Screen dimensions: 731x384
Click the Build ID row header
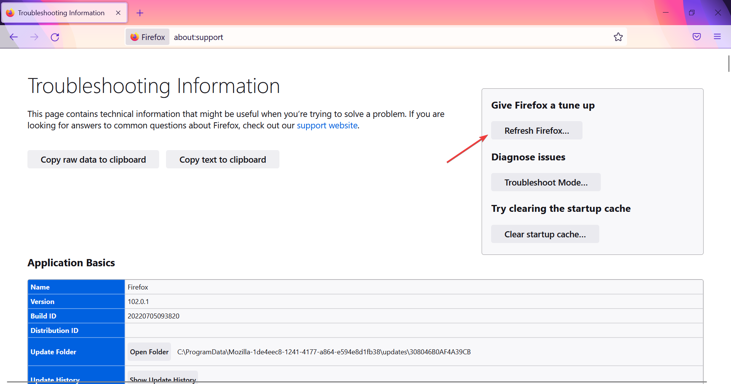click(76, 316)
